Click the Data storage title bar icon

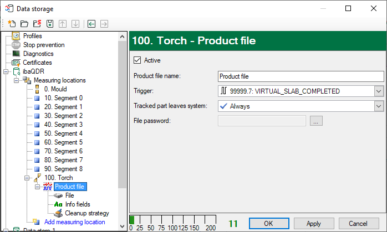click(9, 8)
